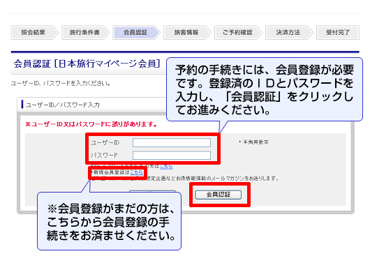Click the 受付完了 final step
370x263 pixels.
[338, 33]
